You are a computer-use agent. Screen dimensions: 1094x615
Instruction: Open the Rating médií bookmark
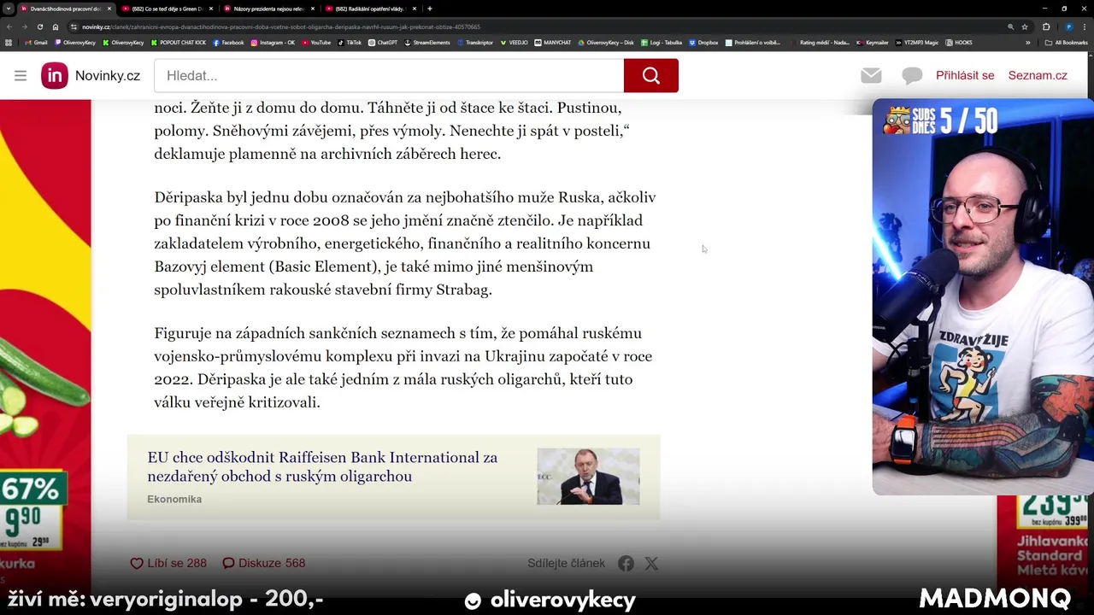[x=820, y=43]
